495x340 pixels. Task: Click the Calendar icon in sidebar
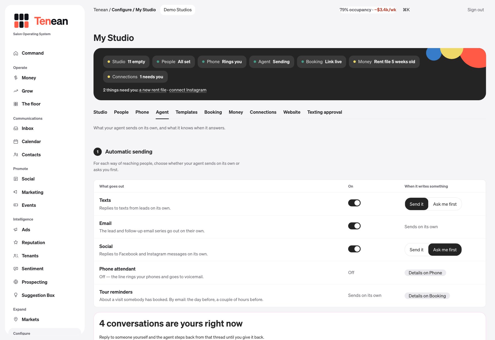pos(16,141)
